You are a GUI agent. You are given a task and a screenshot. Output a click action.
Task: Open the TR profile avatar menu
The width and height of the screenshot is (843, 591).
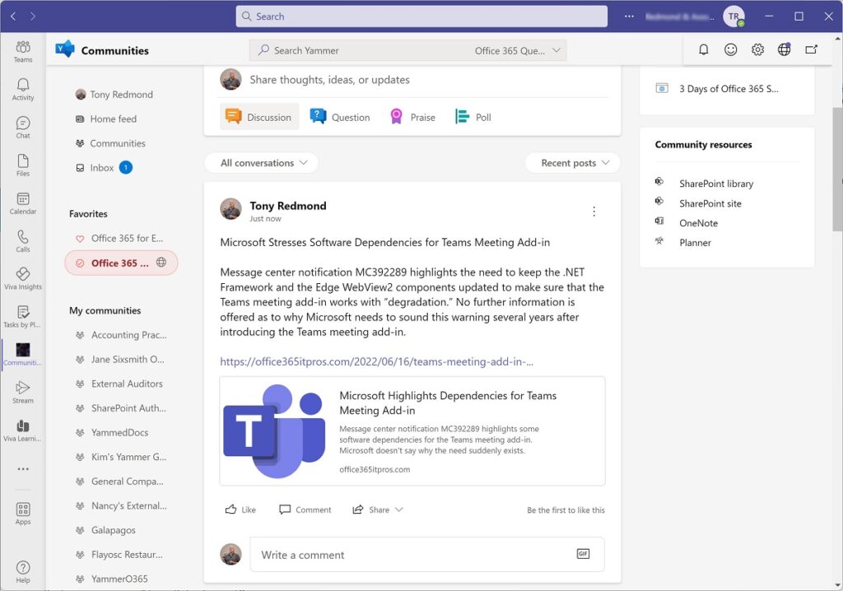(734, 16)
